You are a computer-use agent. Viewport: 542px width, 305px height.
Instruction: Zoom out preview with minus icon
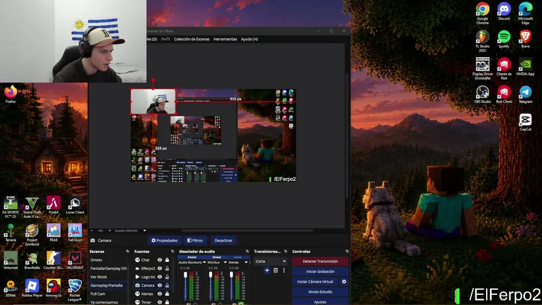[x=92, y=231]
